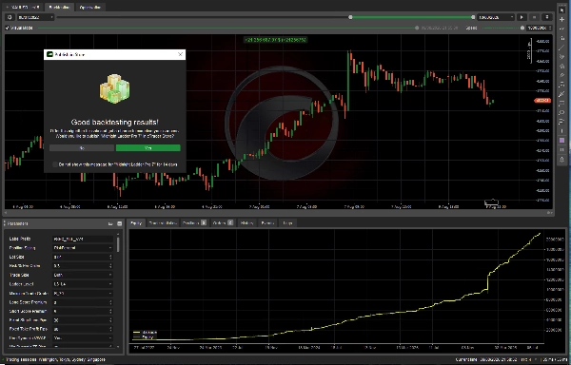
Task: Select the cursor pointer tool in drawing toolbar
Action: (561, 10)
